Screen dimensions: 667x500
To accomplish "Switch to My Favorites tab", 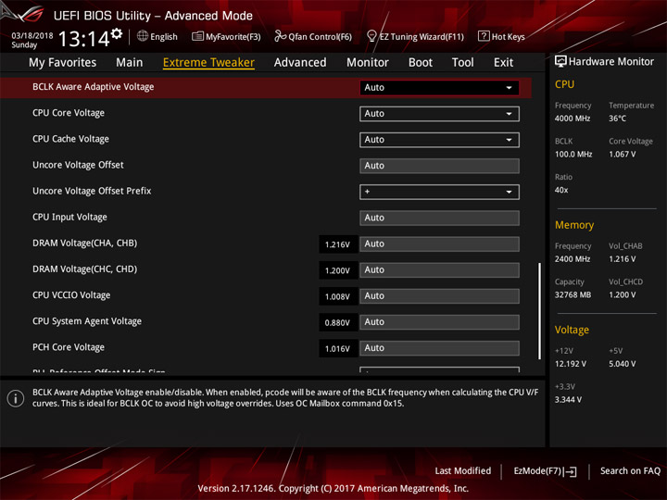I will [63, 63].
